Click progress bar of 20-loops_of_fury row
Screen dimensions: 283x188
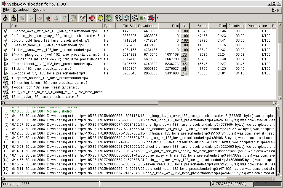pyautogui.click(x=185, y=73)
